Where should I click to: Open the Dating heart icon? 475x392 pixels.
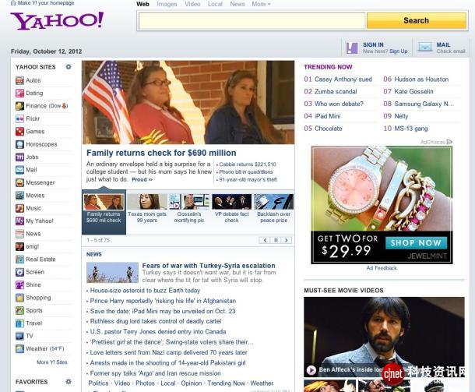tap(19, 94)
